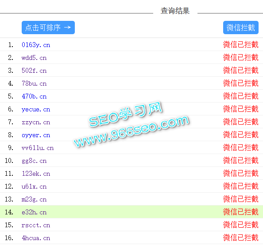Select 微信已拦截 status for wdd5.cn
Image resolution: width=263 pixels, height=249 pixels.
(x=240, y=58)
